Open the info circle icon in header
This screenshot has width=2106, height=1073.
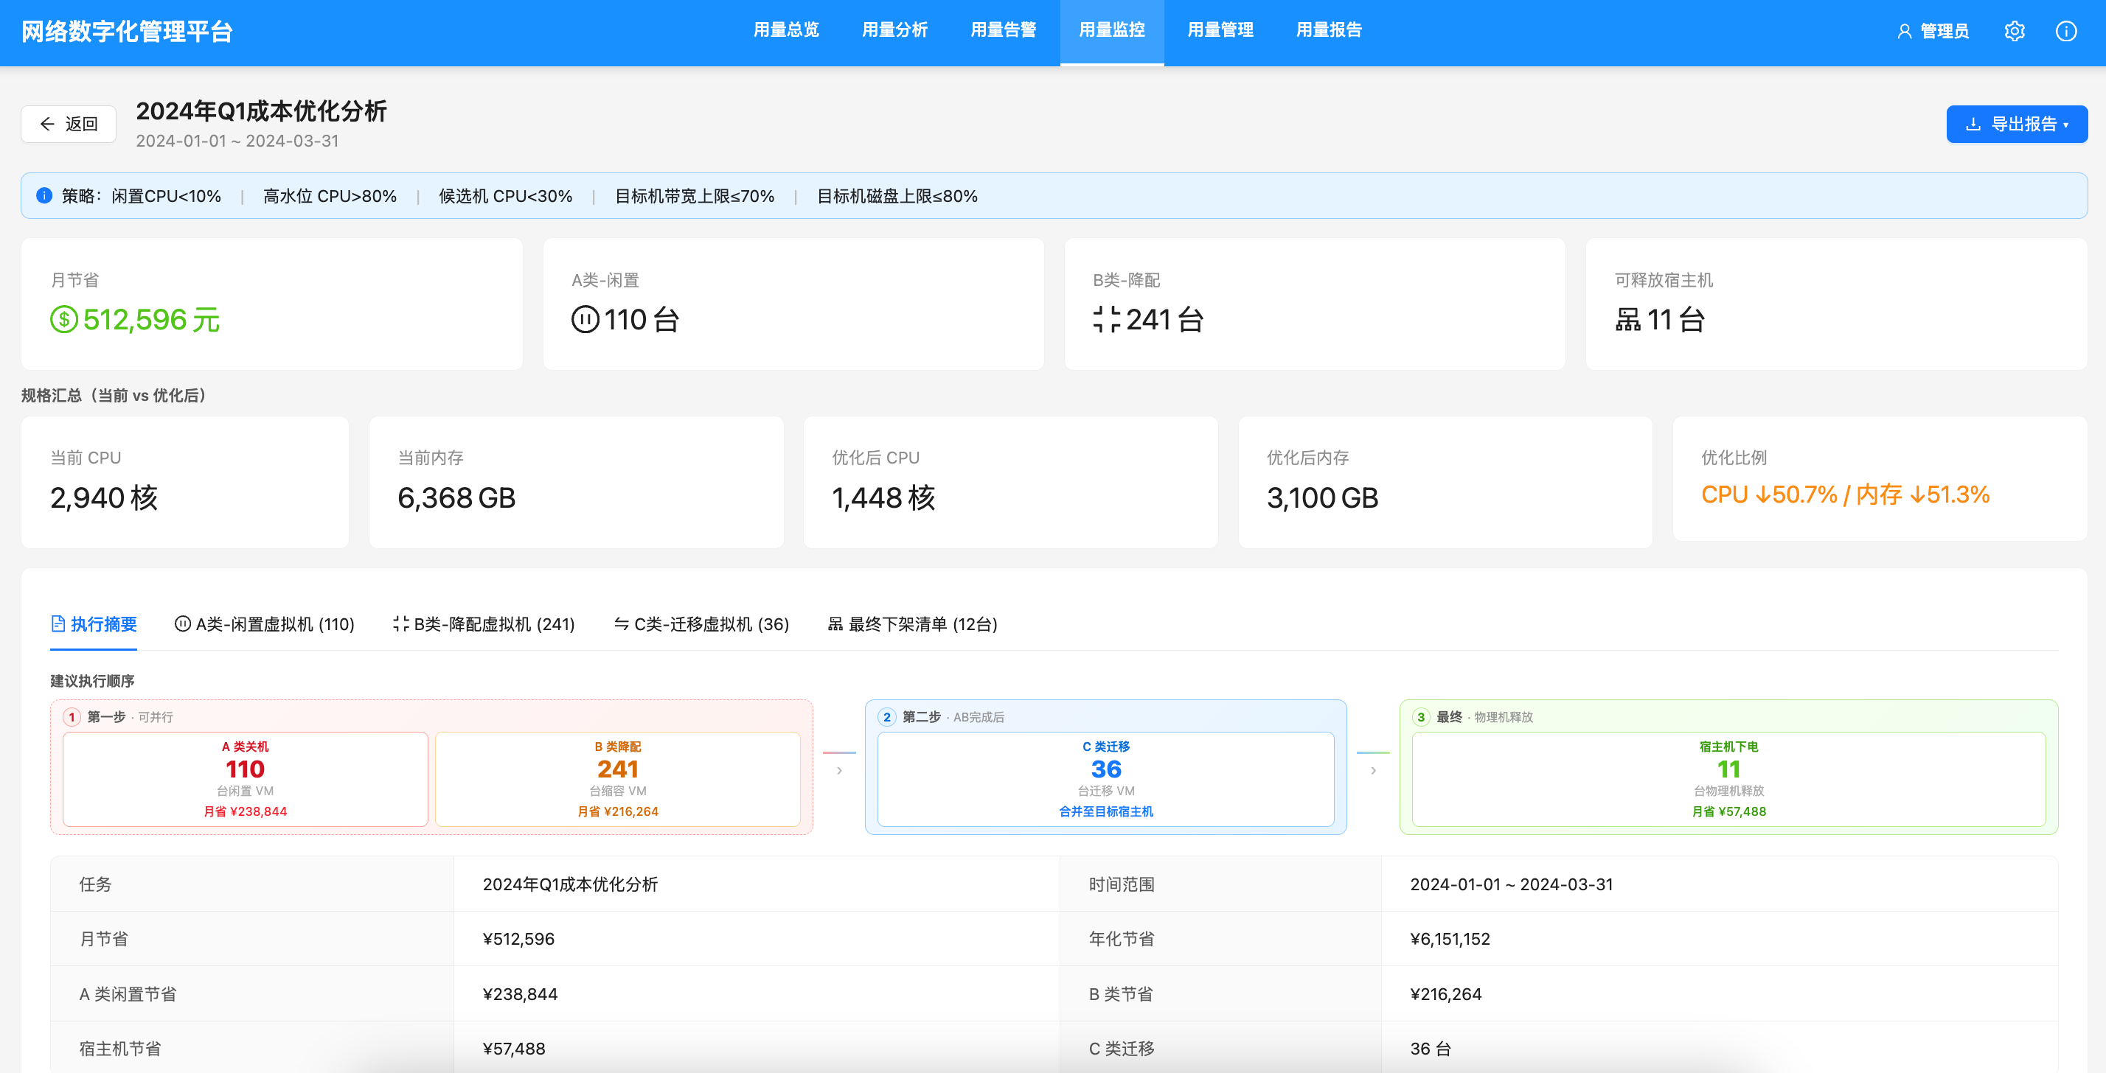click(2066, 31)
